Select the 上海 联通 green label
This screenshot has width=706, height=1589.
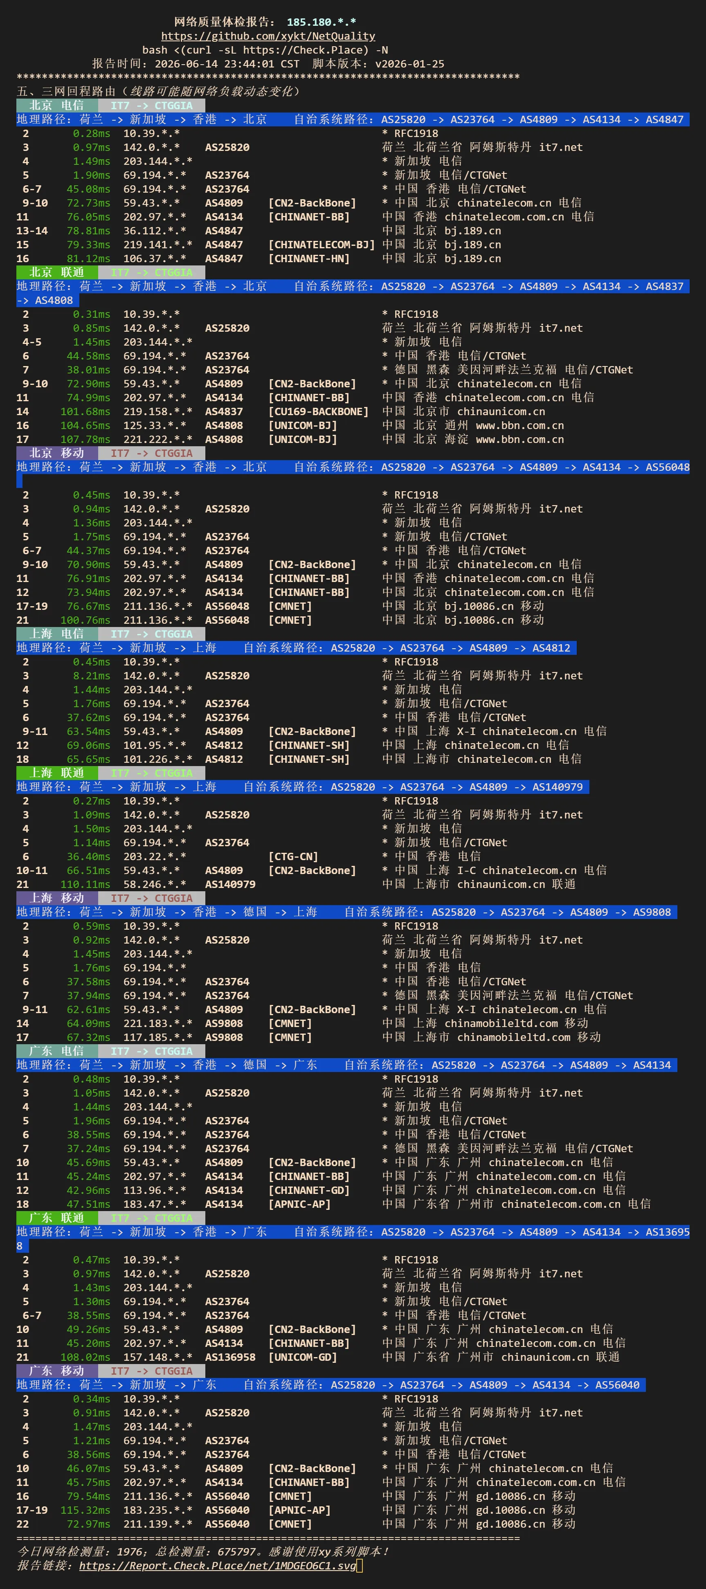pos(57,773)
